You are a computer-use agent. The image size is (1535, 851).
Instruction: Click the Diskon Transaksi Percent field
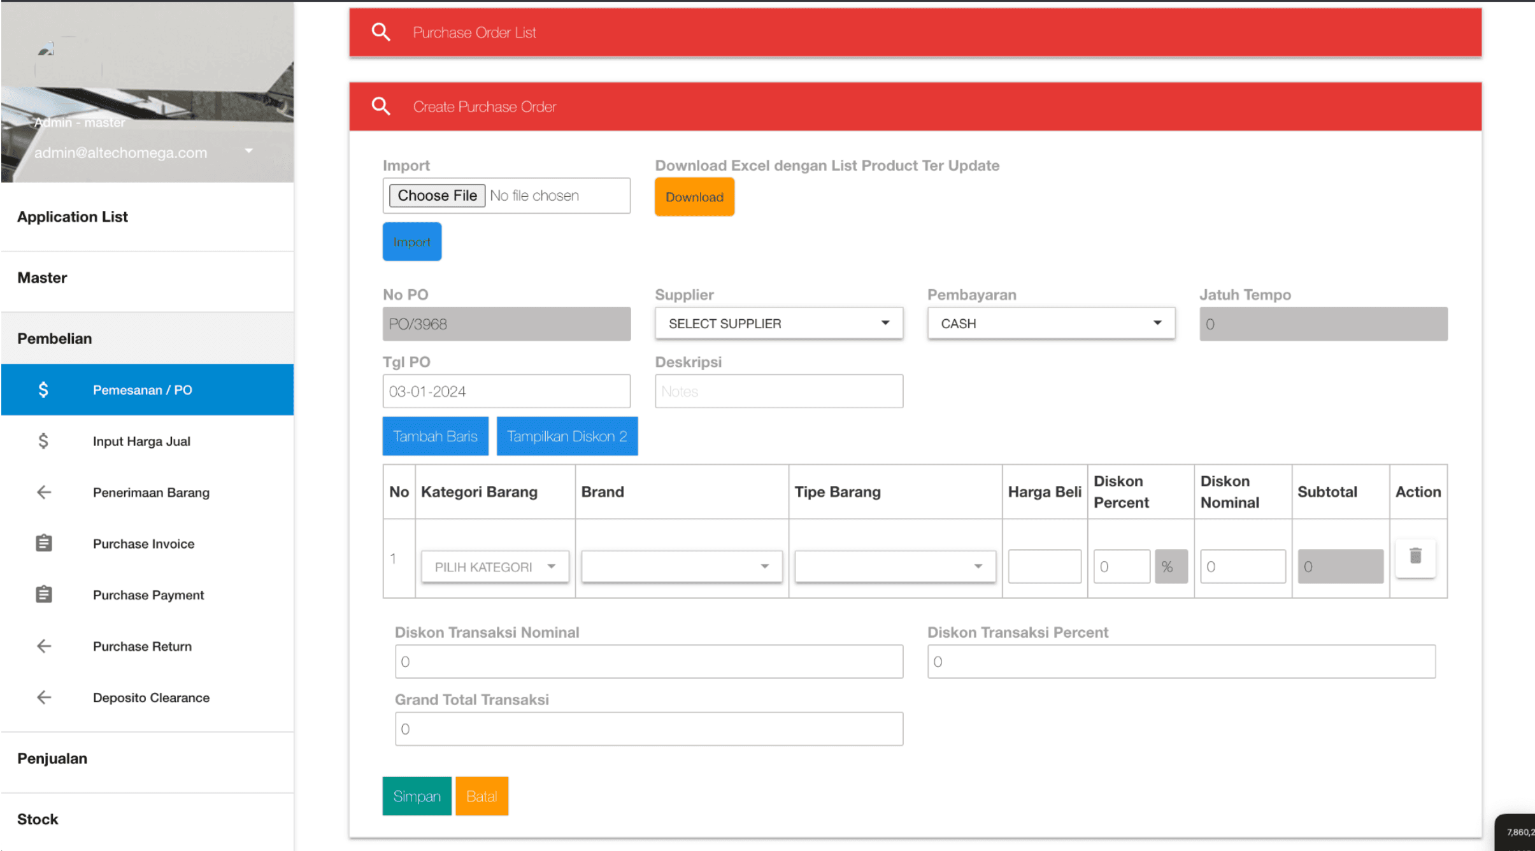[x=1182, y=661]
